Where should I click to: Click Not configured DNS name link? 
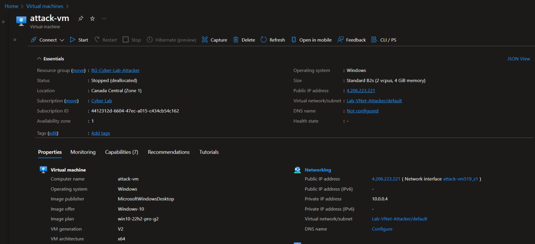click(362, 111)
